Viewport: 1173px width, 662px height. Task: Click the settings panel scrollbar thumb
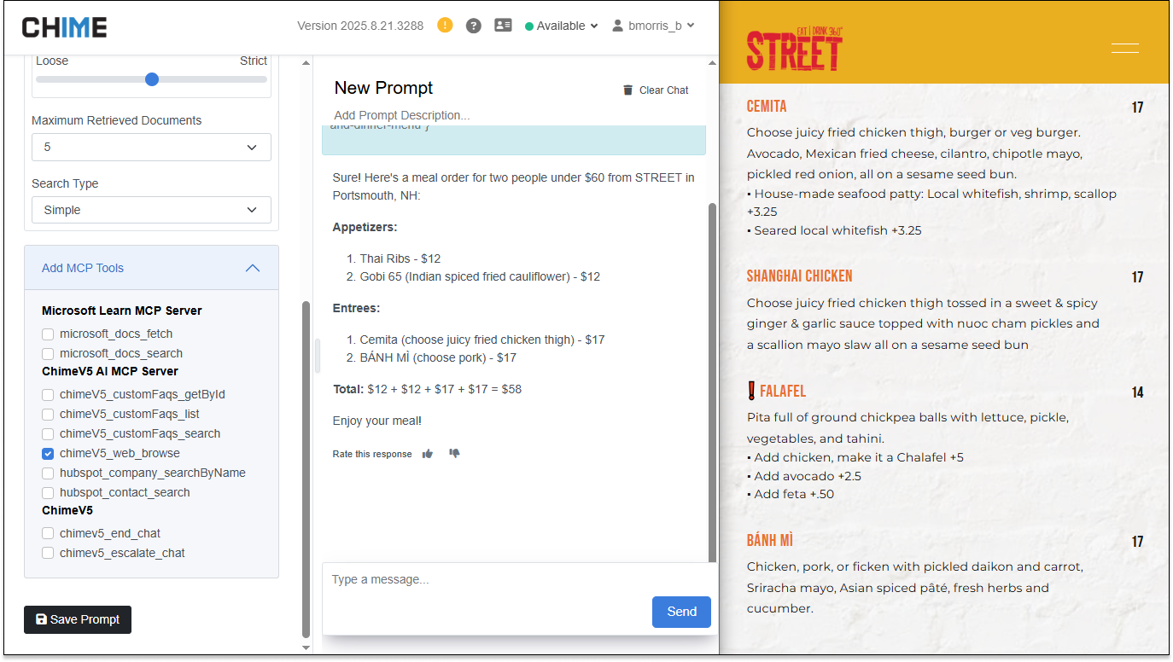pyautogui.click(x=306, y=469)
